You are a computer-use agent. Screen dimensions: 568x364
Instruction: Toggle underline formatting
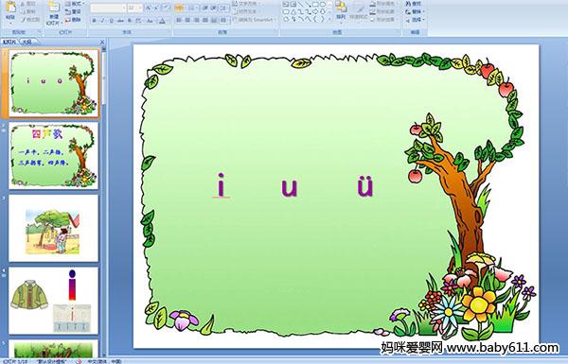click(x=111, y=21)
